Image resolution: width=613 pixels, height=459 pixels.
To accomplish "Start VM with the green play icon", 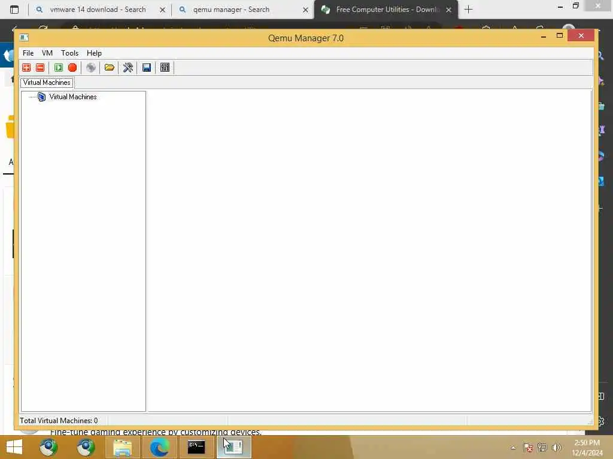I will [59, 68].
